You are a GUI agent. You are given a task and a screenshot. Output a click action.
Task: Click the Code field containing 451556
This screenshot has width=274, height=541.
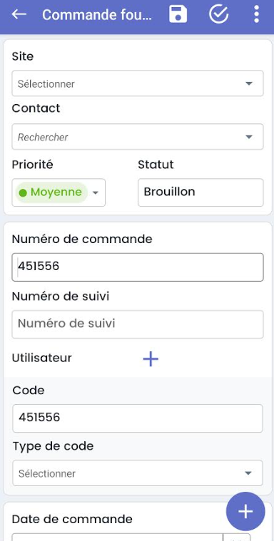[x=138, y=418]
